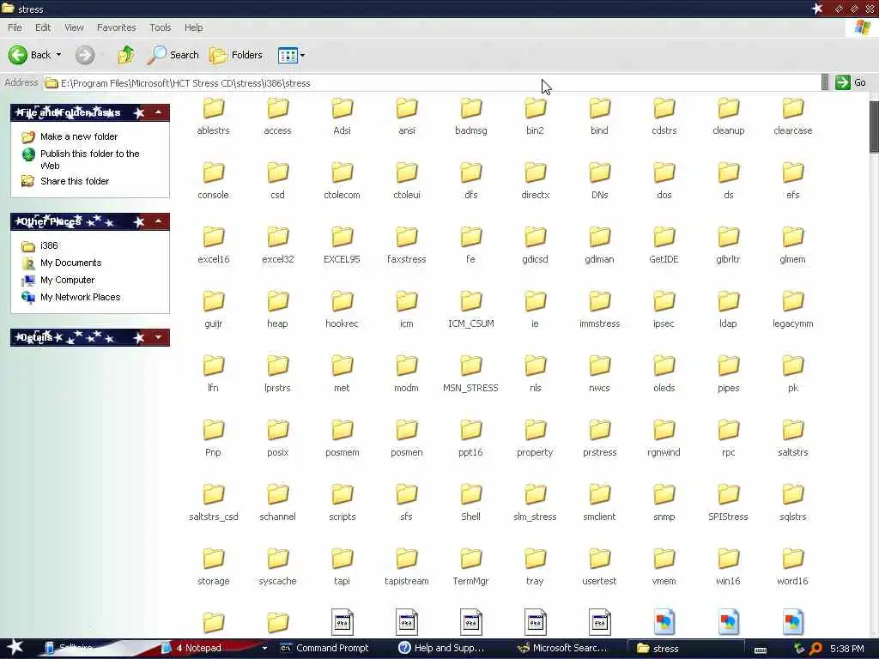This screenshot has height=659, width=879.
Task: Click the Forward navigation arrow
Action: tap(85, 55)
